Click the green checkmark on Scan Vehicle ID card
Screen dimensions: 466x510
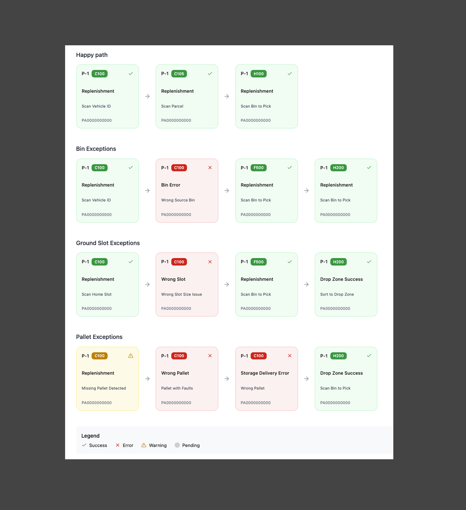click(x=130, y=74)
